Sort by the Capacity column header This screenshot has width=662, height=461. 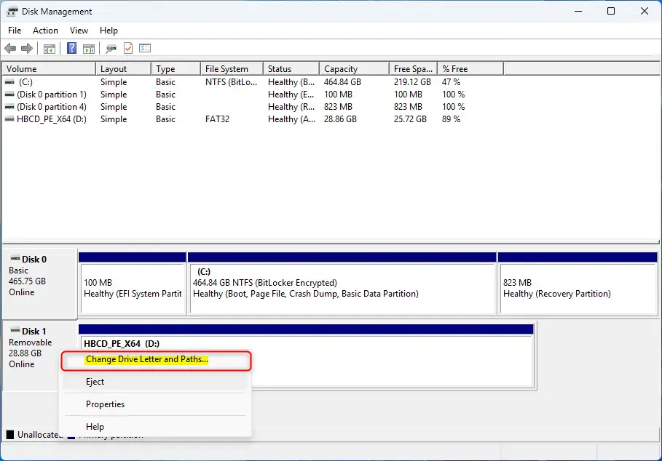(354, 68)
